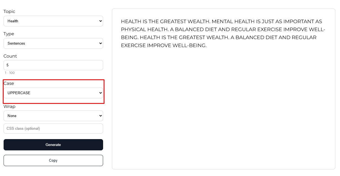Click the "1 - 100" range hint

click(x=10, y=73)
